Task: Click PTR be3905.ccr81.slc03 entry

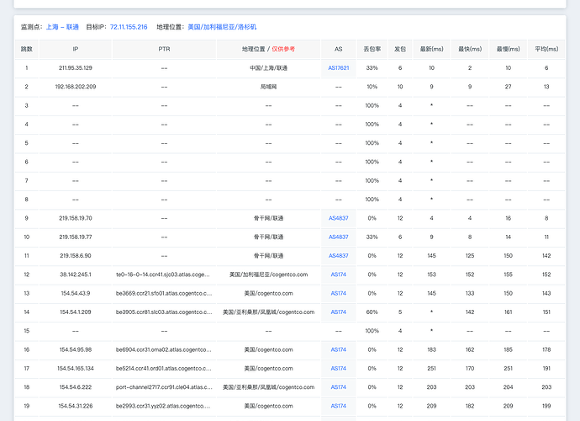Action: tap(164, 312)
